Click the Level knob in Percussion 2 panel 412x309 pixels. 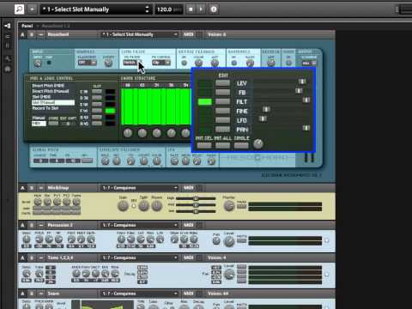pos(229,242)
